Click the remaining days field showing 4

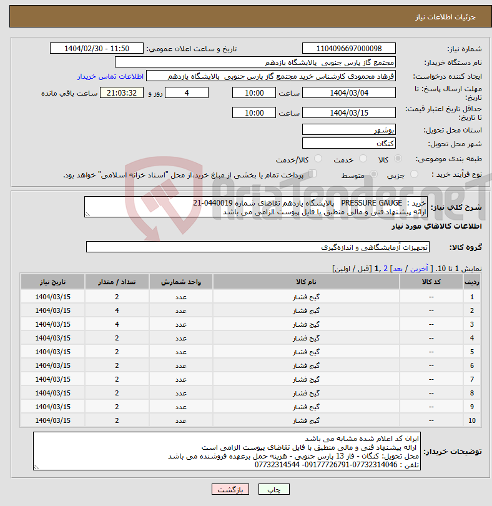(x=187, y=93)
